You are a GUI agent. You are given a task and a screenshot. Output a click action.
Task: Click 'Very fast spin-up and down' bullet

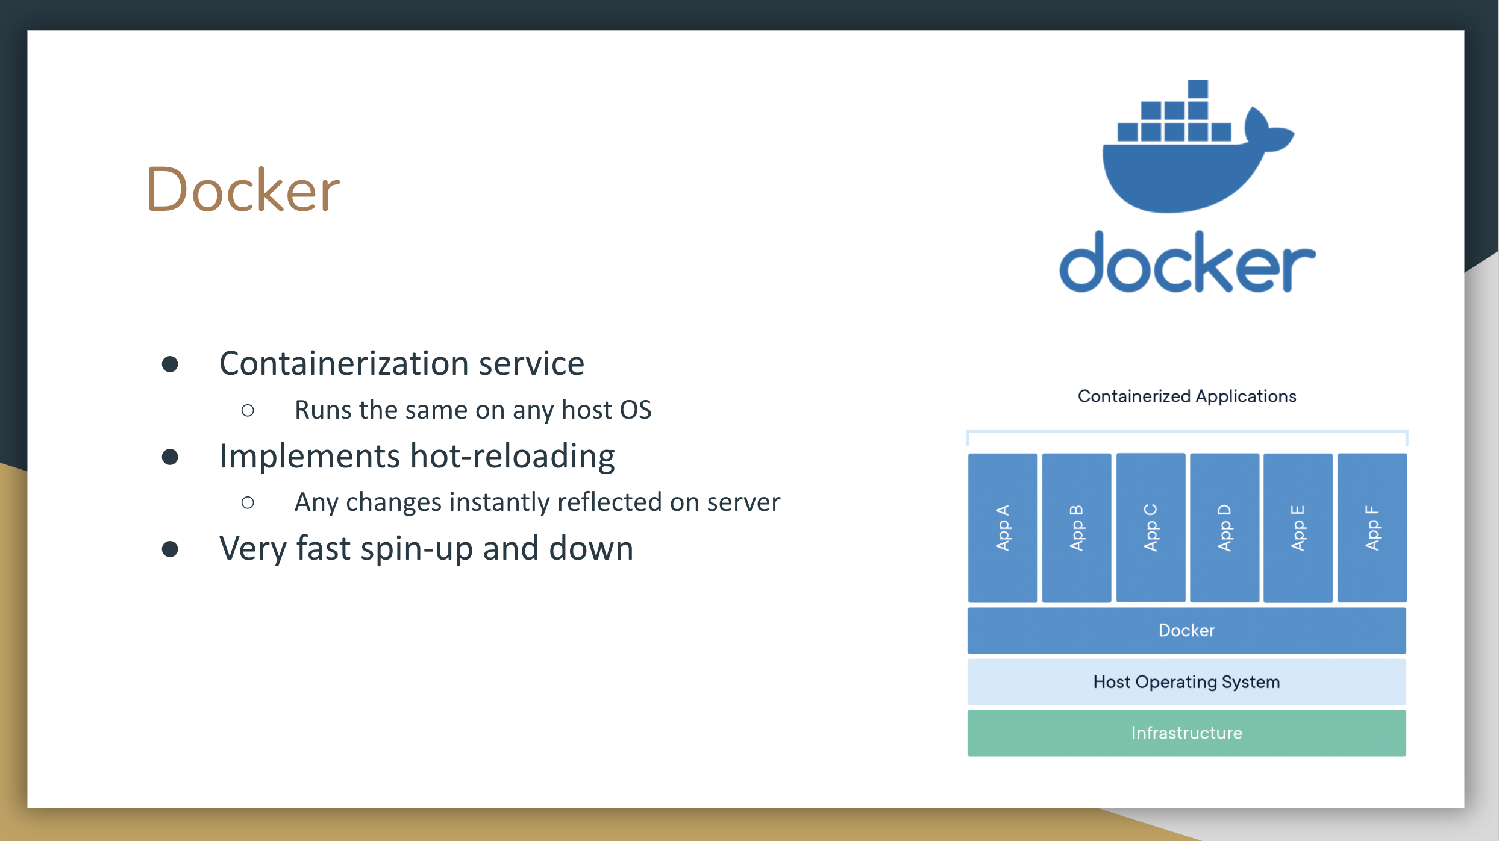click(x=427, y=549)
